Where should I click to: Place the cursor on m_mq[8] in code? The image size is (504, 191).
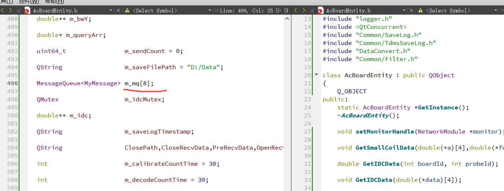[139, 83]
